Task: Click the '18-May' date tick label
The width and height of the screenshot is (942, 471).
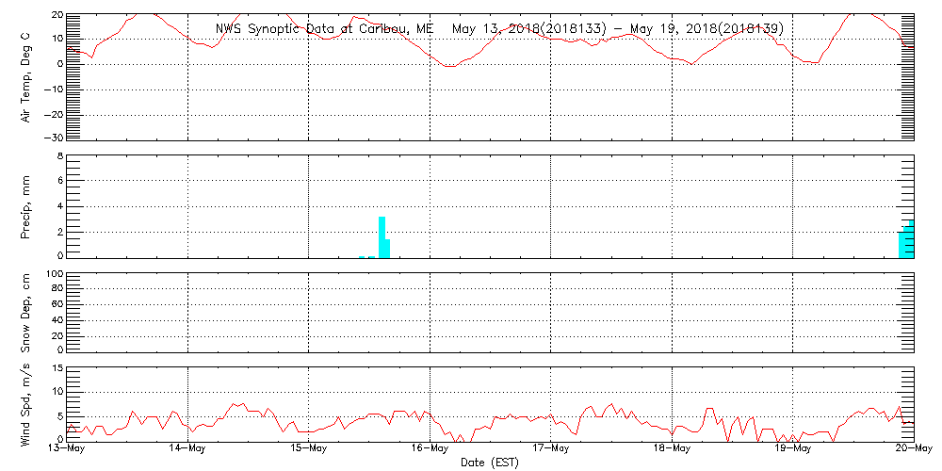Action: [x=672, y=450]
